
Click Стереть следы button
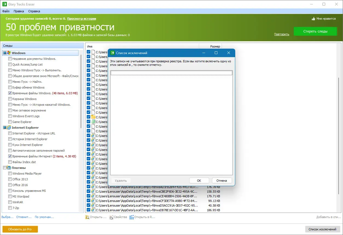315,31
